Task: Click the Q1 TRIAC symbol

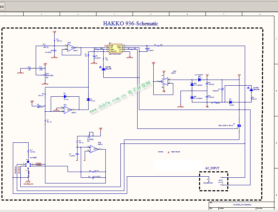Action: click(239, 126)
